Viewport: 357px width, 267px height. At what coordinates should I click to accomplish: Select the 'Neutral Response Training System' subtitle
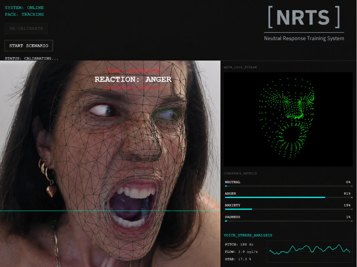[x=304, y=38]
